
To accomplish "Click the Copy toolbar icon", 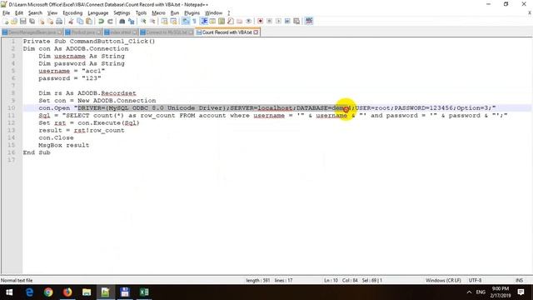I will tap(80, 21).
